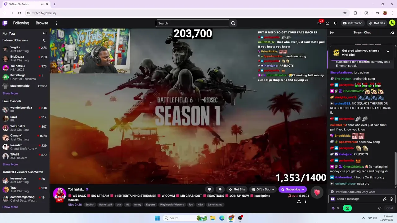Open Chrome extensions puzzle icon

355,13
